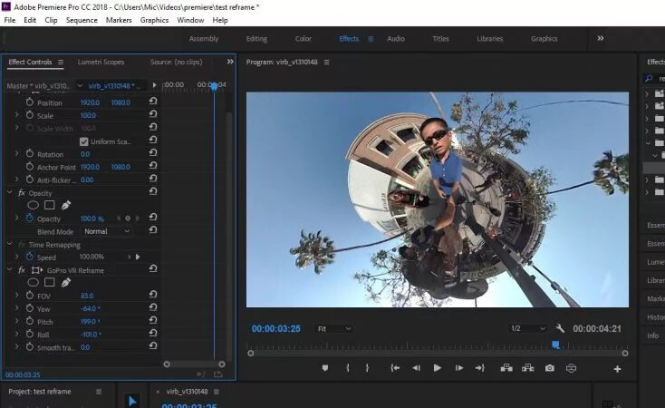The width and height of the screenshot is (665, 408).
Task: Switch to the Color workspace
Action: [303, 39]
